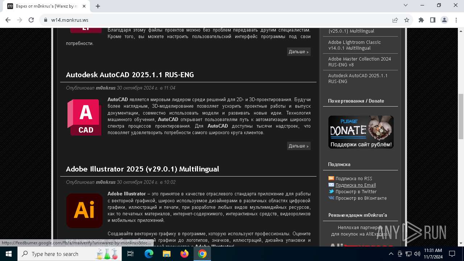The image size is (464, 261).
Task: Open the Autodesk AutoCAD 2025.1.1 post title
Action: (x=130, y=75)
